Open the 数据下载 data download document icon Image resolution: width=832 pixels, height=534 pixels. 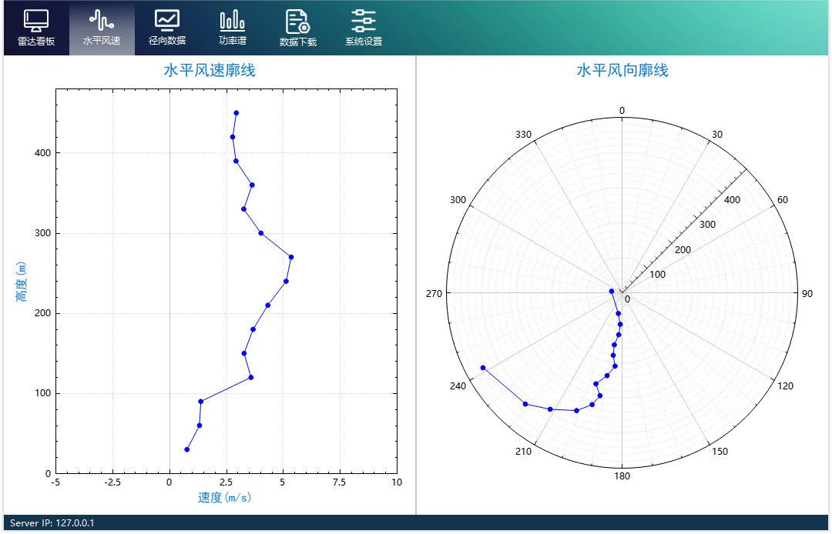pos(297,22)
